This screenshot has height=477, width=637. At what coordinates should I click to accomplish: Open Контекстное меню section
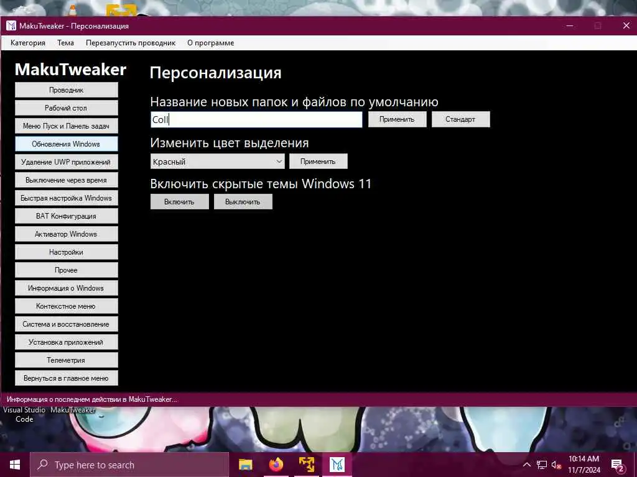[66, 306]
